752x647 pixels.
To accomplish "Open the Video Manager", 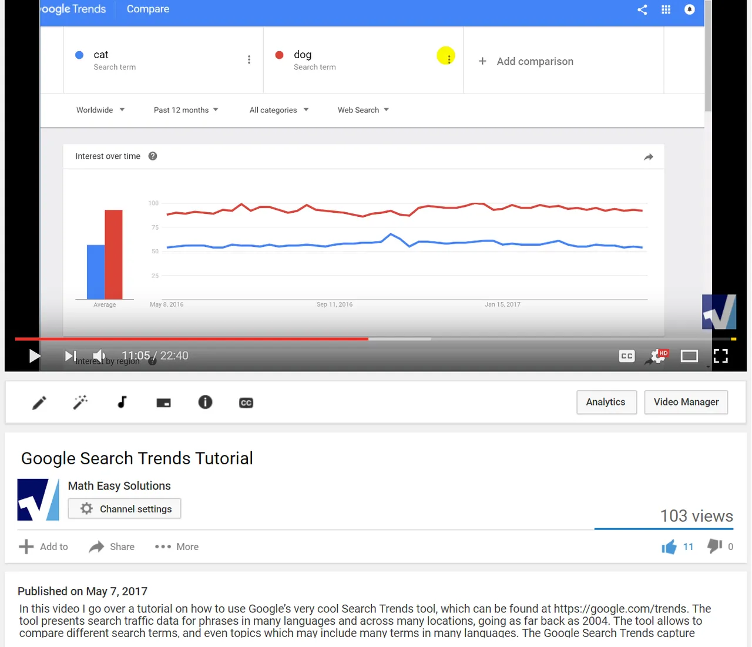I will (x=686, y=402).
